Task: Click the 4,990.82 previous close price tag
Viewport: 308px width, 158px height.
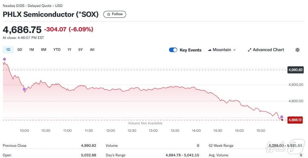Action: [295, 70]
